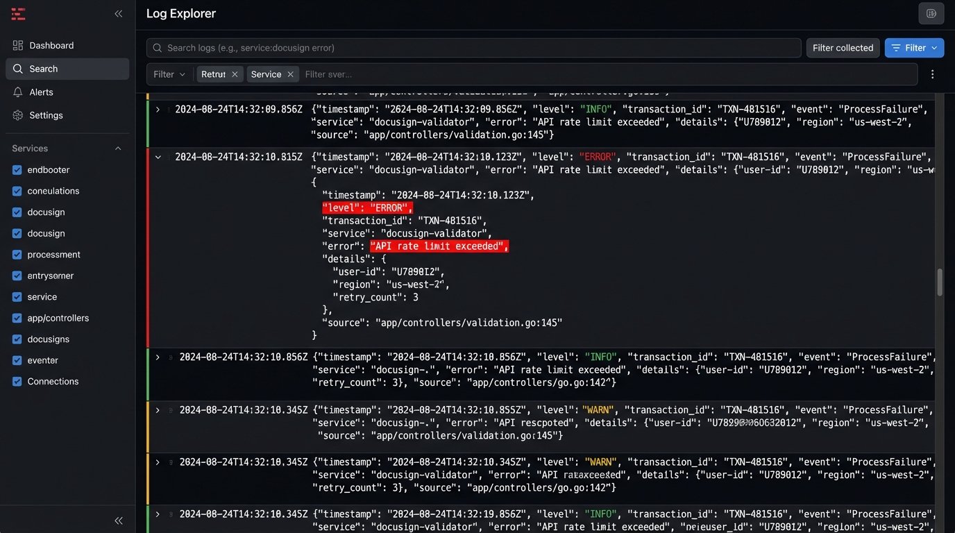Collapse the expanded TXN-481516 ERROR log entry
955x533 pixels.
pyautogui.click(x=158, y=157)
